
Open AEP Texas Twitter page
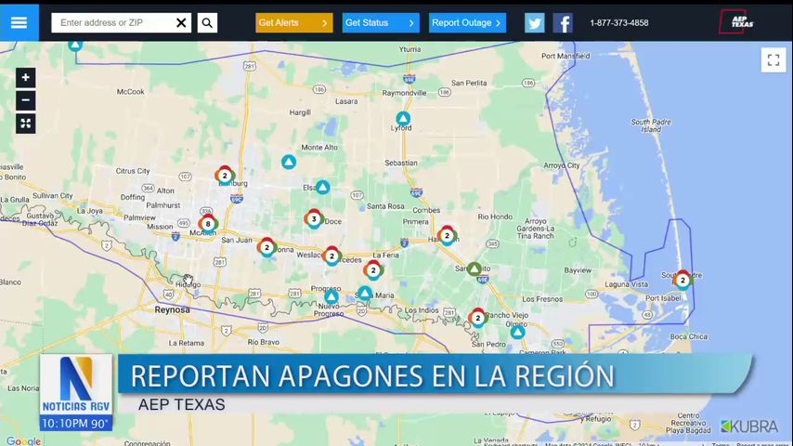tap(534, 23)
